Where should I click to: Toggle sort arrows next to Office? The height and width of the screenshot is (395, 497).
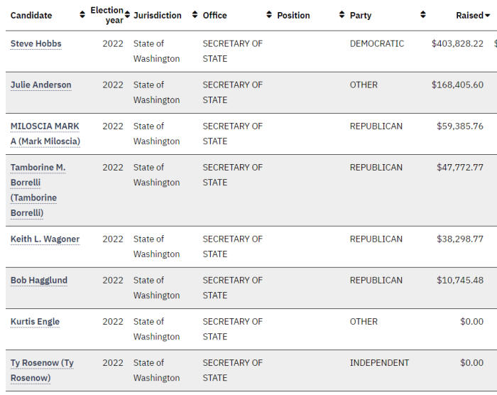pos(269,15)
